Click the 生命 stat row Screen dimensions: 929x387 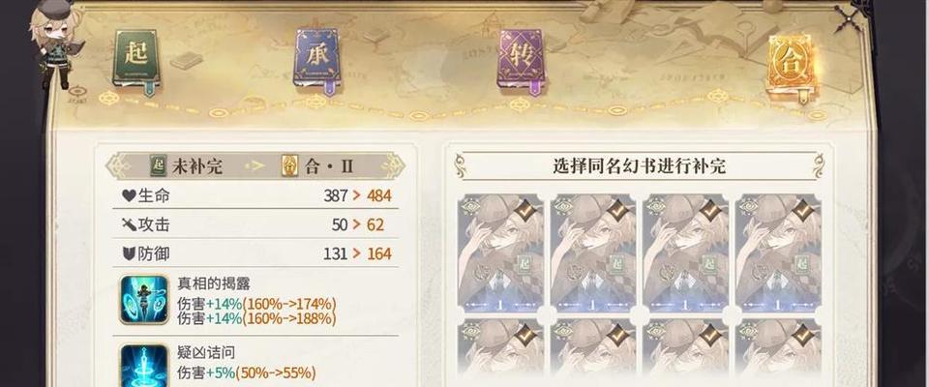255,195
